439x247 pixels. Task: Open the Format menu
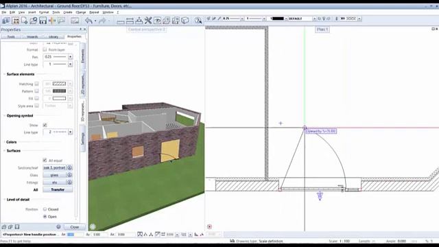44,12
